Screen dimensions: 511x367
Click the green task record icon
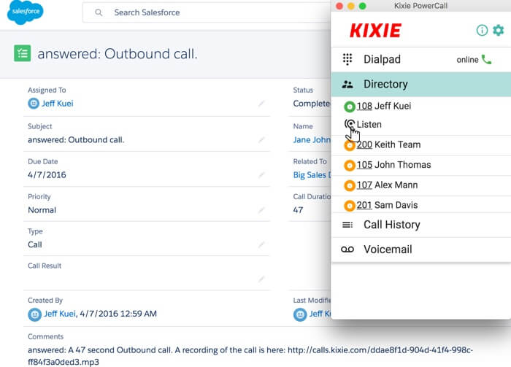pyautogui.click(x=23, y=53)
